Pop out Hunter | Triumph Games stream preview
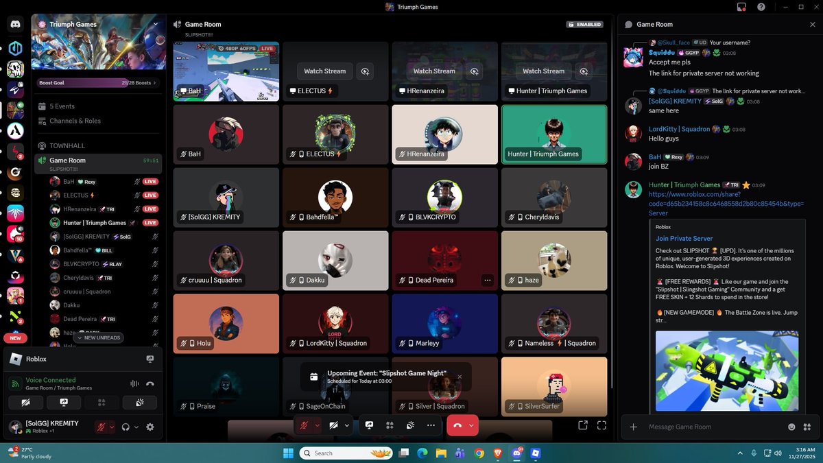The height and width of the screenshot is (463, 823). point(584,71)
